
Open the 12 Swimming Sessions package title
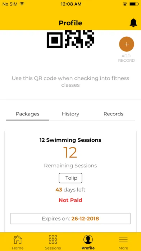pos(70,140)
